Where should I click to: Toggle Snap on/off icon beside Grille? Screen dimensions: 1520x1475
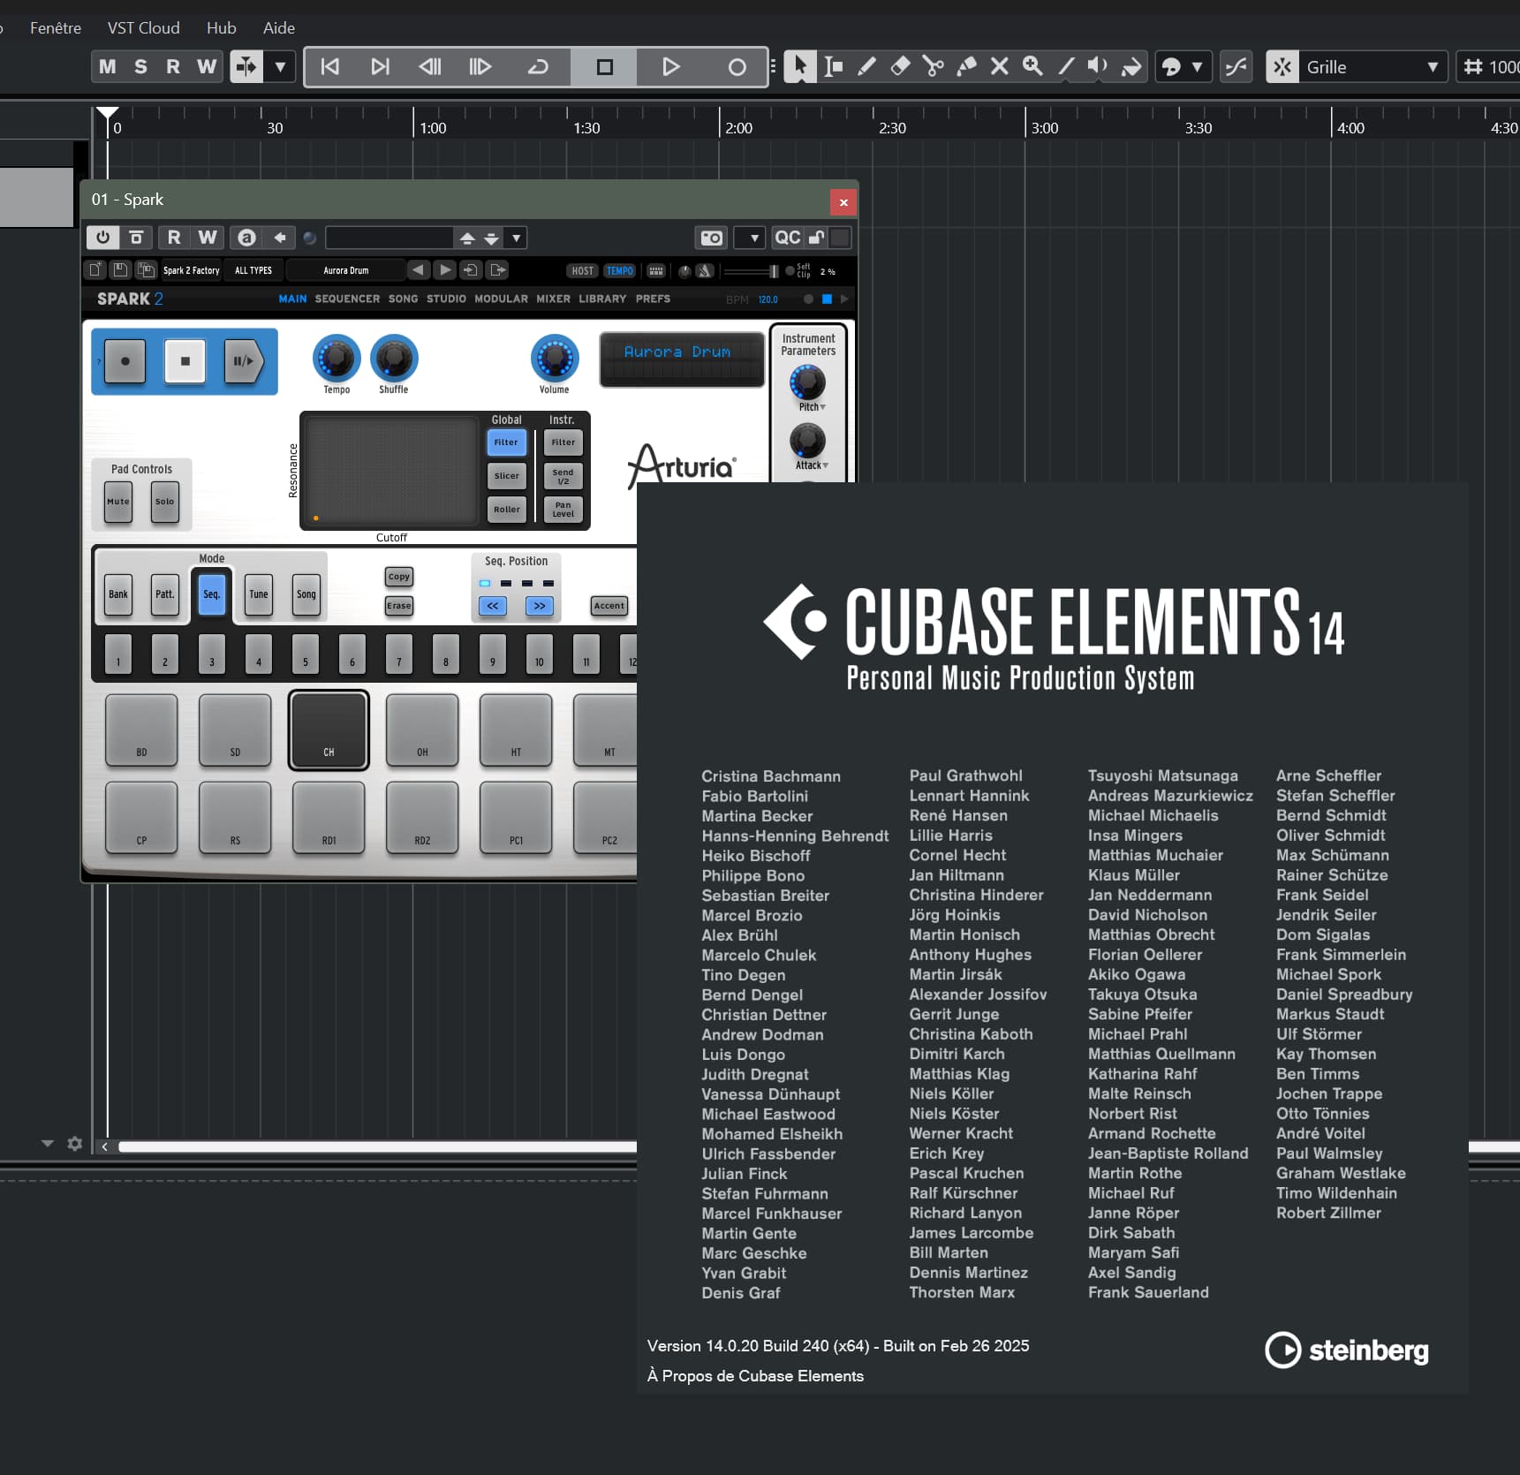coord(1282,66)
